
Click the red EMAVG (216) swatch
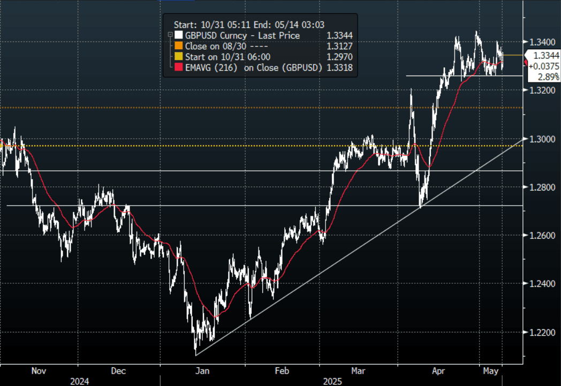click(x=179, y=67)
